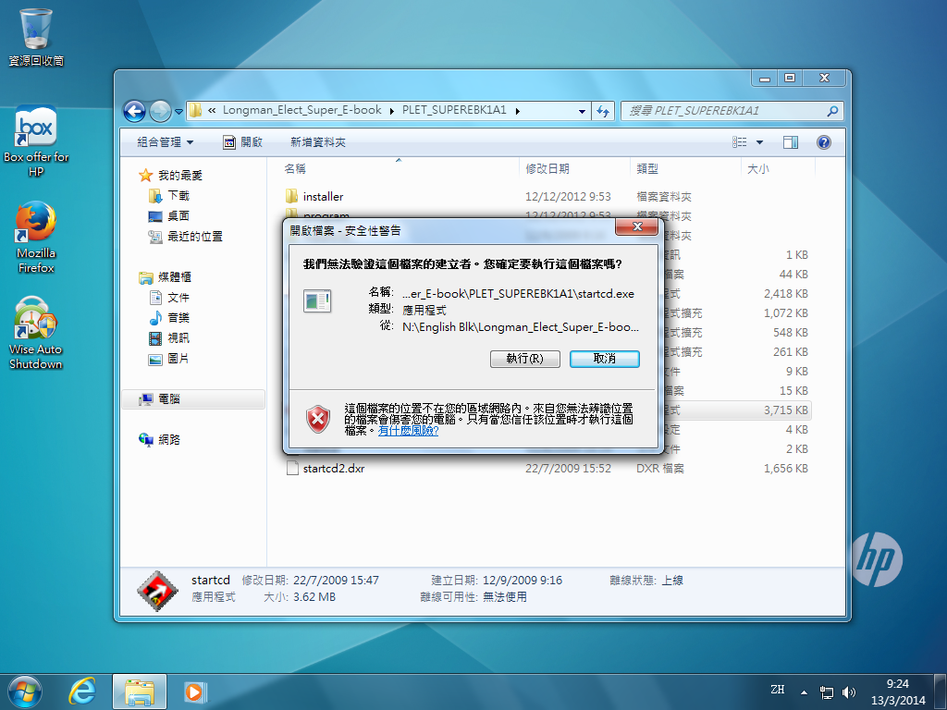
Task: Show hidden tray icons arrow
Action: tap(804, 692)
